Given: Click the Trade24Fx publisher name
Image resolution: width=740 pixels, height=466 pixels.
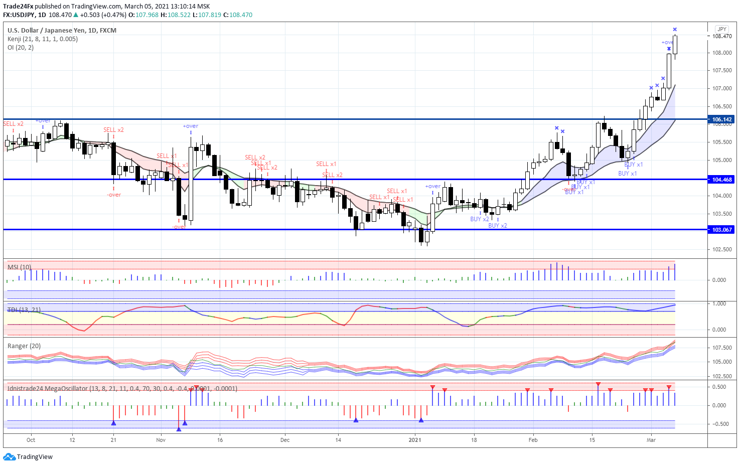Looking at the screenshot, I should tap(18, 7).
